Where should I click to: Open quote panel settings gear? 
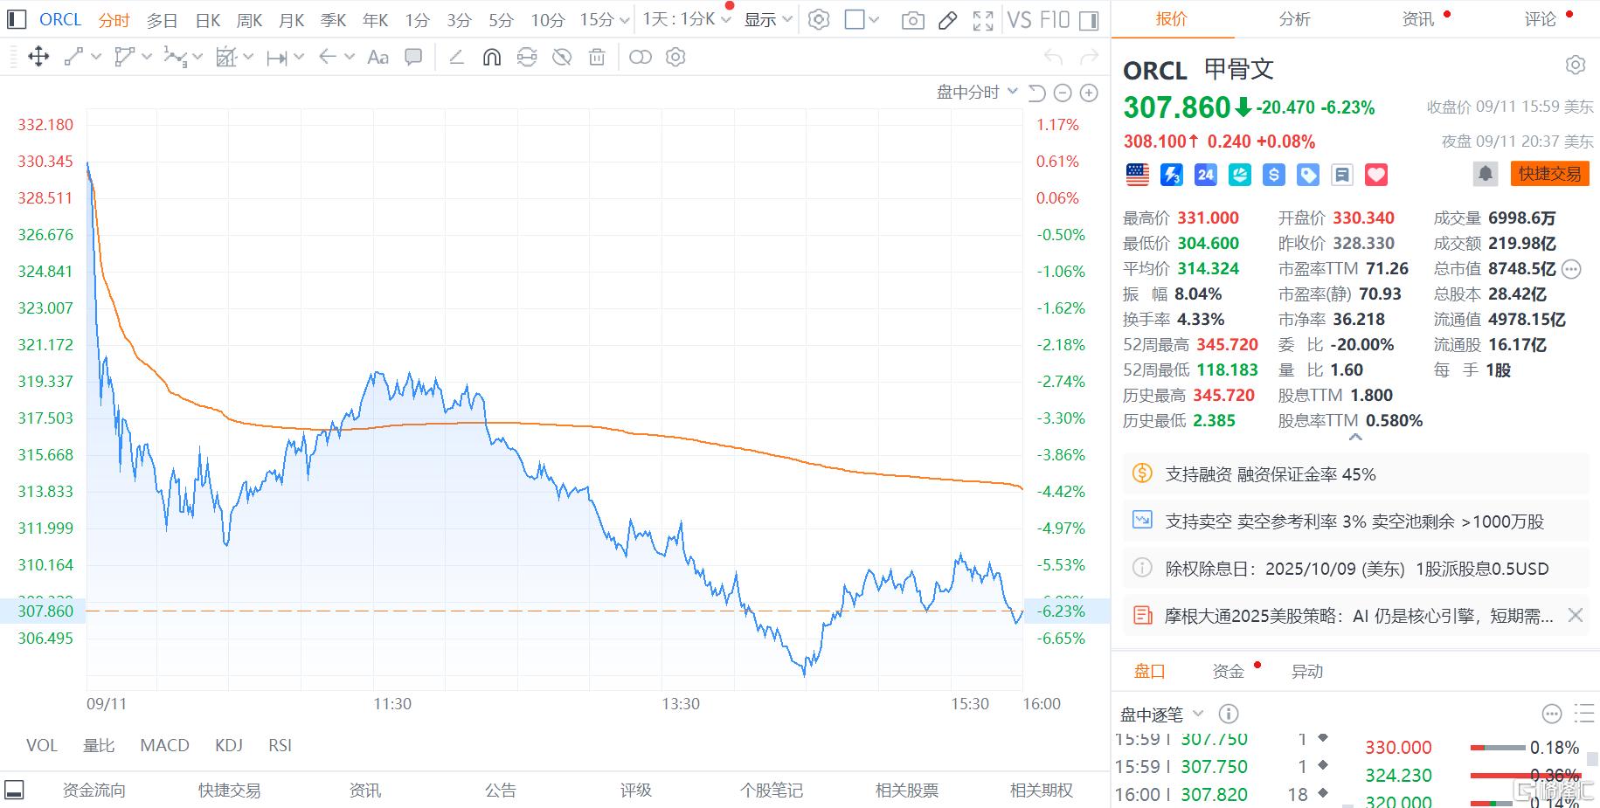click(1575, 66)
